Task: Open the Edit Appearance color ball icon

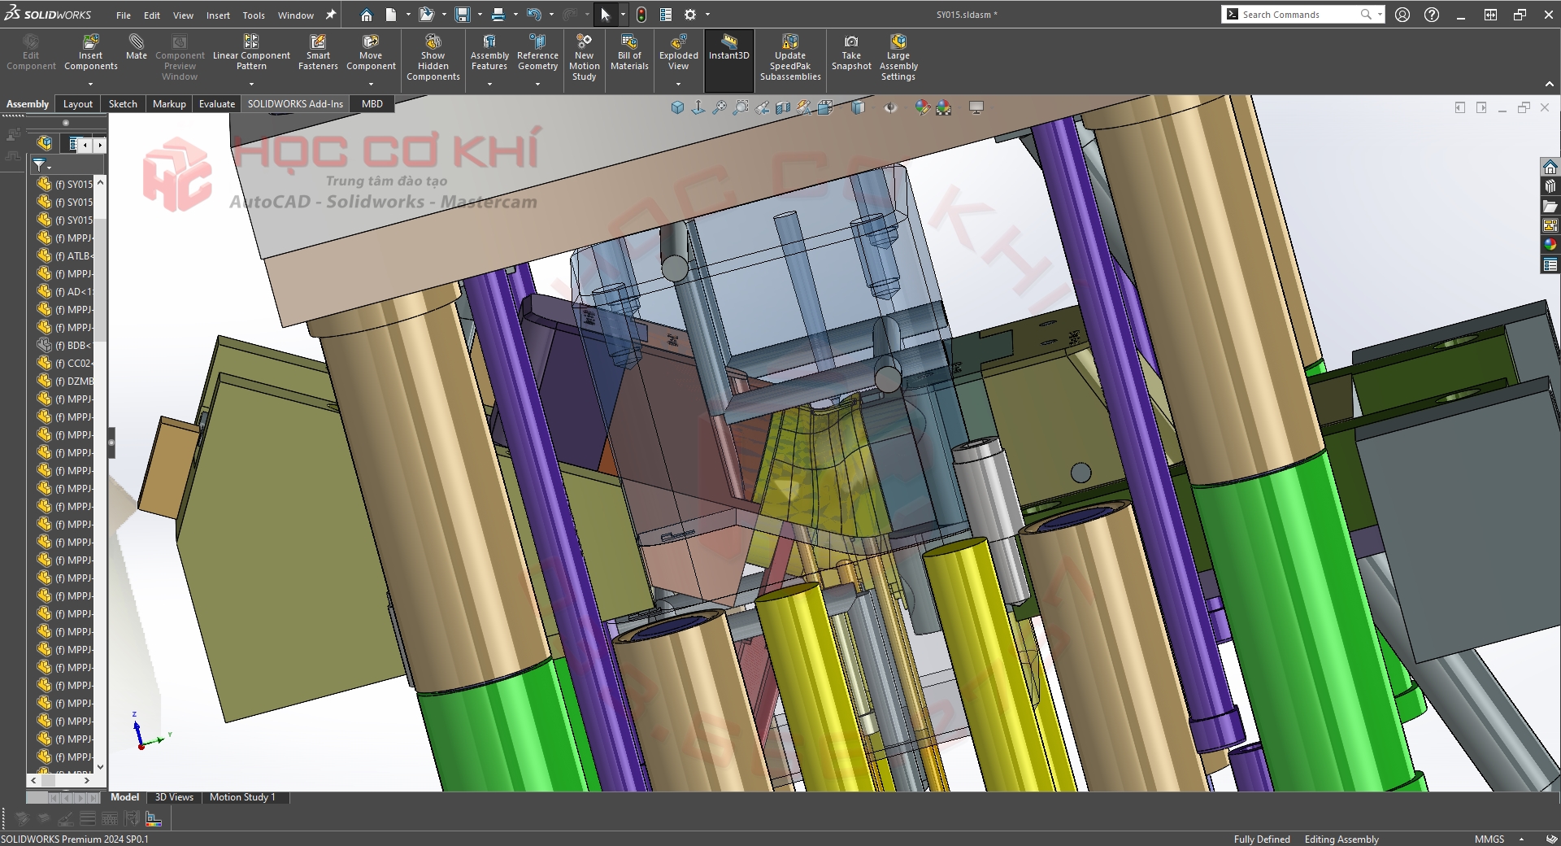Action: pos(922,107)
